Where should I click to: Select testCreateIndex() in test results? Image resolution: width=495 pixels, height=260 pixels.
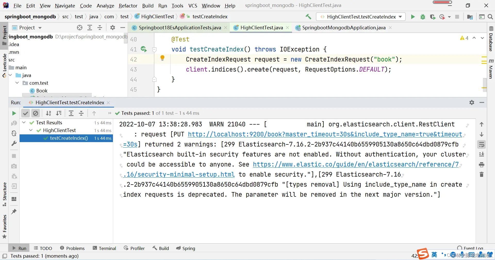point(66,138)
